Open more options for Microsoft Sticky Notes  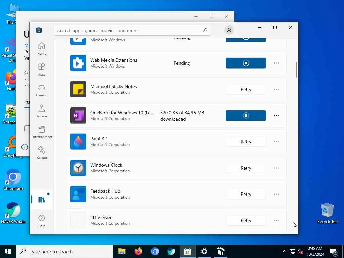click(x=277, y=89)
